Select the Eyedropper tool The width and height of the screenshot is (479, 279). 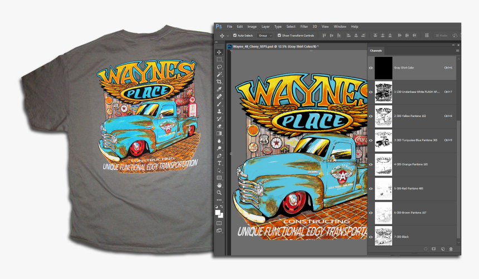219,89
